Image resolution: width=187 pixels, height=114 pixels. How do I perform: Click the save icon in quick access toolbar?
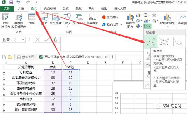pos(11,2)
